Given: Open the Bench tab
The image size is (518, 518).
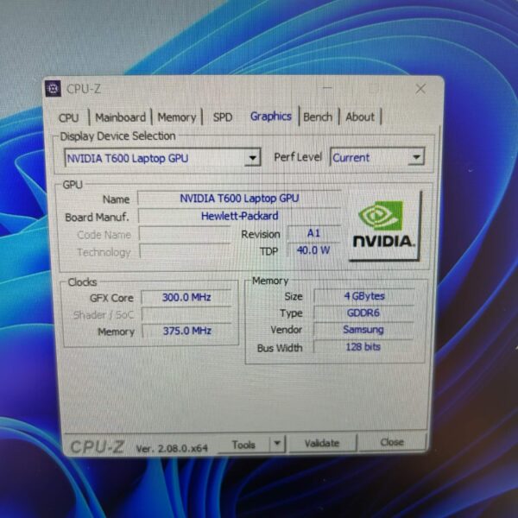Looking at the screenshot, I should (x=318, y=117).
